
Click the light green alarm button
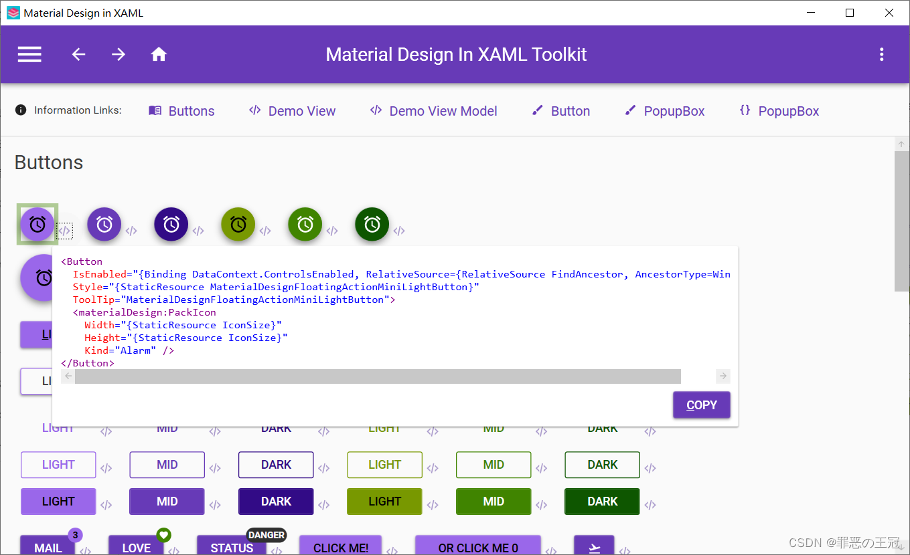tap(238, 224)
